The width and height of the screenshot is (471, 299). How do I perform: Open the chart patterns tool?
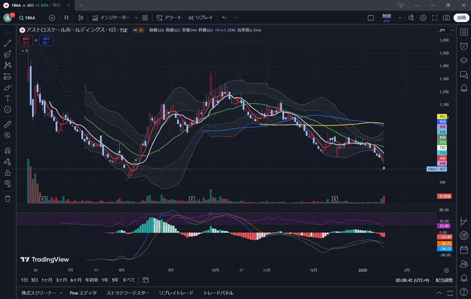point(7,65)
